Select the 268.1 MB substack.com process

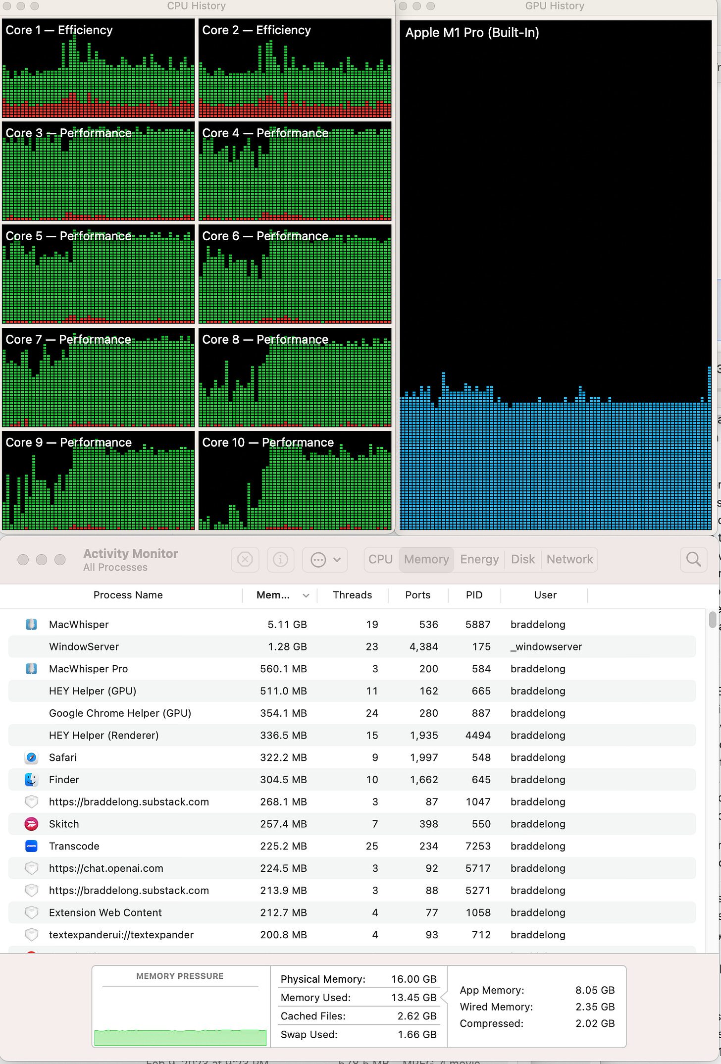352,802
